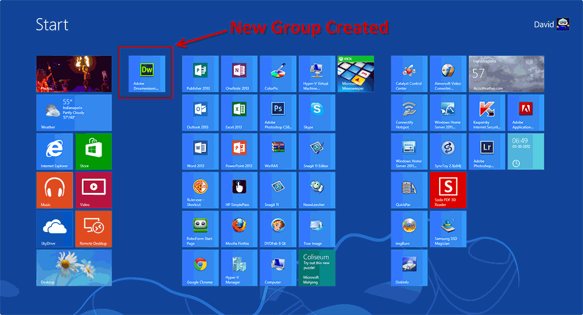Open ImgBurn tile
This screenshot has height=315, width=583.
(x=409, y=229)
